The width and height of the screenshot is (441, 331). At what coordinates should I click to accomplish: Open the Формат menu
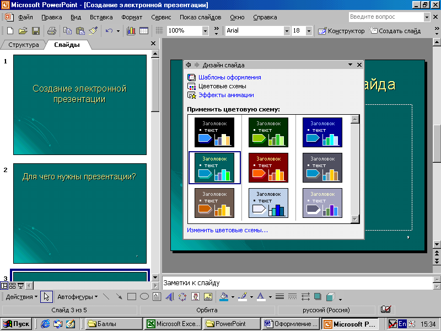coord(132,17)
